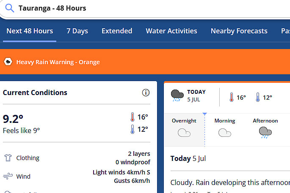Select the Overnight cloud icon
The image size is (290, 193).
[184, 133]
